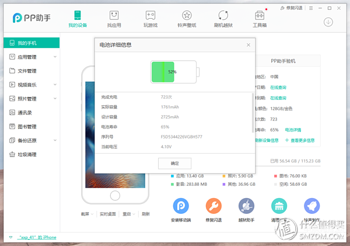
Task: Open the 找应用 tab
Action: point(114,19)
